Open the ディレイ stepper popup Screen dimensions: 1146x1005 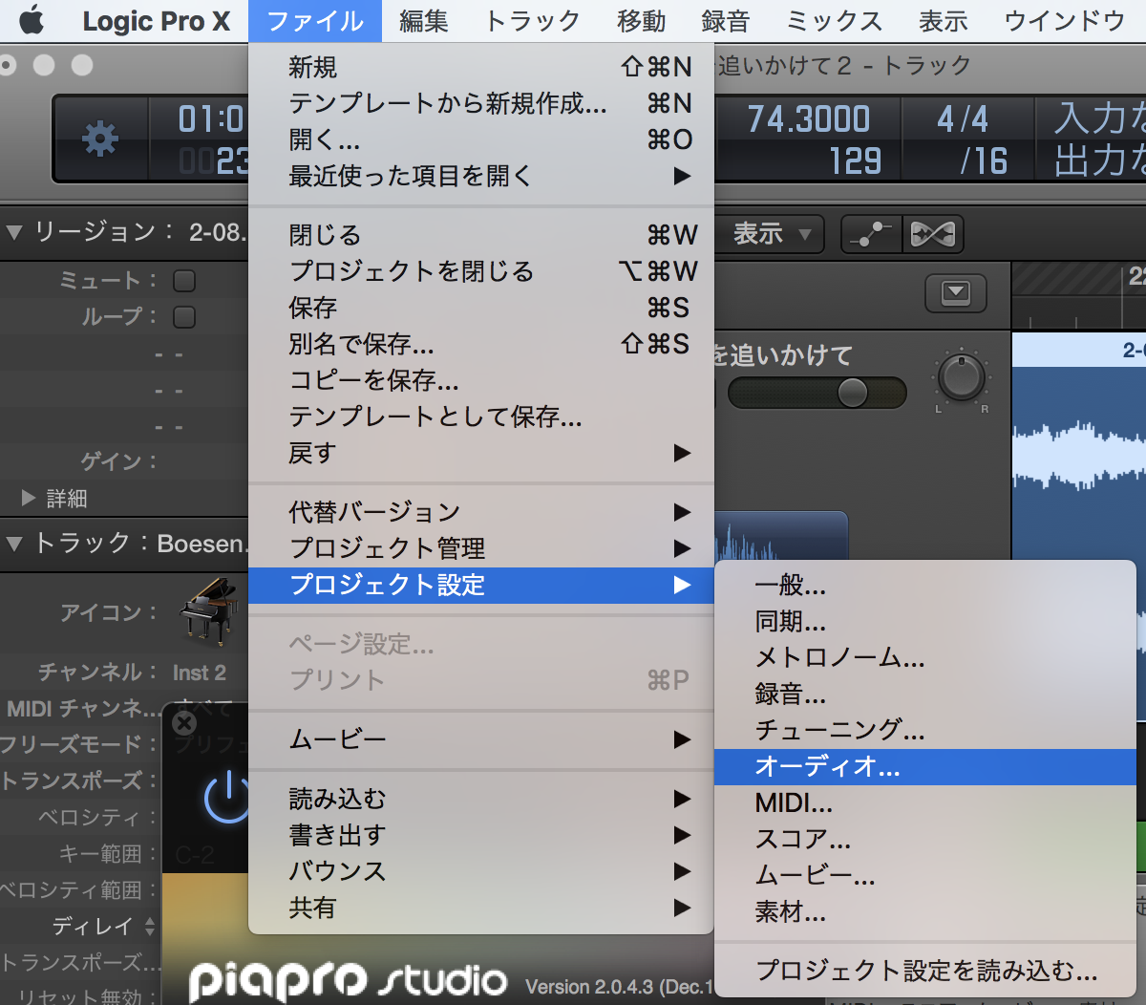tap(150, 926)
